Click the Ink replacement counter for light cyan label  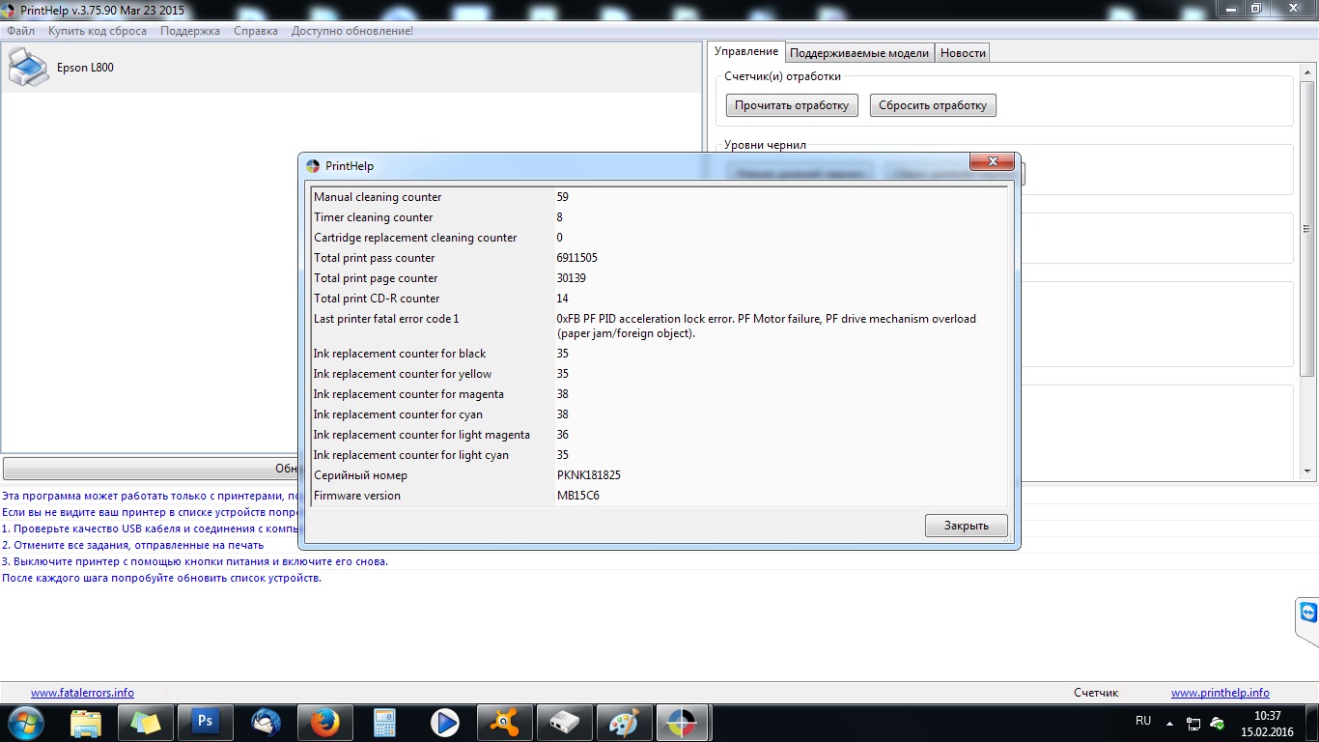411,455
